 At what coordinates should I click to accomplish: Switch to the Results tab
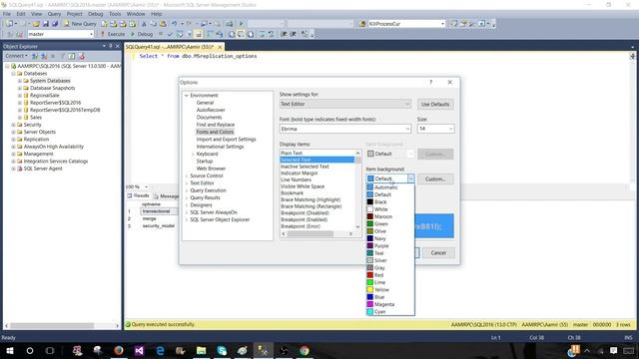click(x=138, y=196)
